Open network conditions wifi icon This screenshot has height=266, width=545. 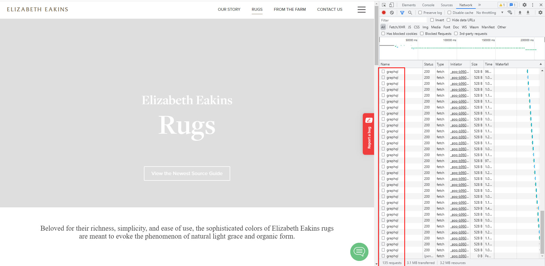click(x=510, y=12)
